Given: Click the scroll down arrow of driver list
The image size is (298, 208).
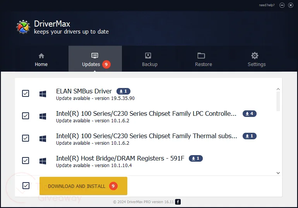Looking at the screenshot, I should tap(278, 173).
